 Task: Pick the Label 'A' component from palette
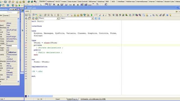coord(58,5)
